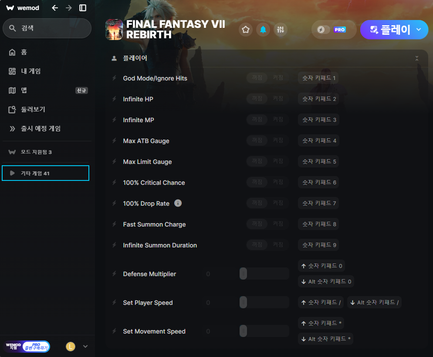Click the lightning icon beside God Mode/Ignore Hits
The width and height of the screenshot is (433, 357).
(114, 78)
